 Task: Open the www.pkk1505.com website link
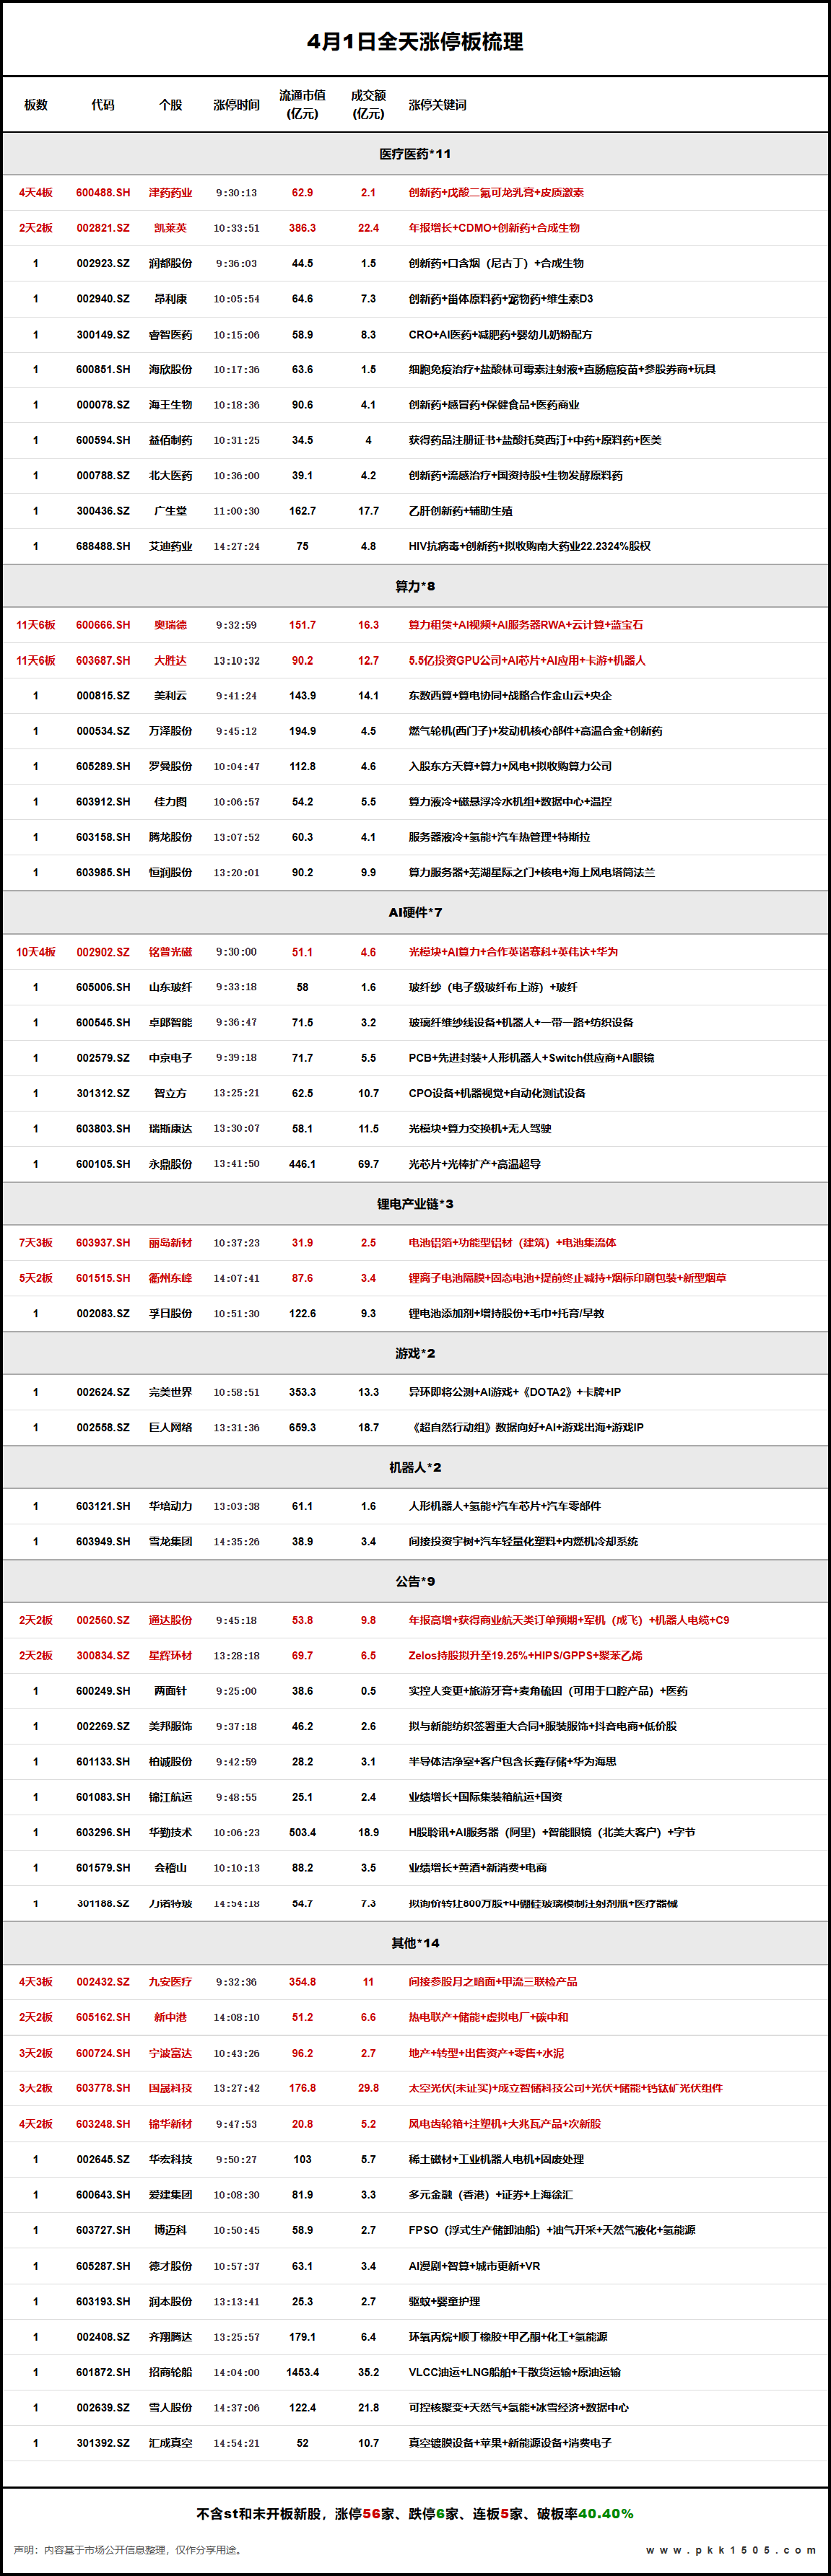click(x=731, y=2550)
